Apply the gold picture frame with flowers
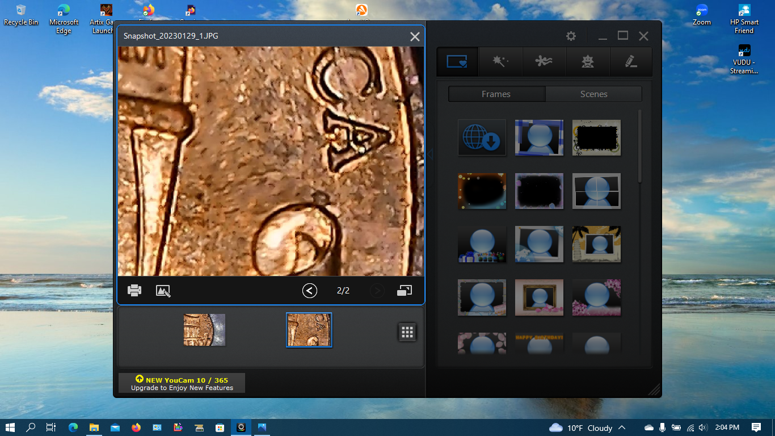 (x=539, y=297)
